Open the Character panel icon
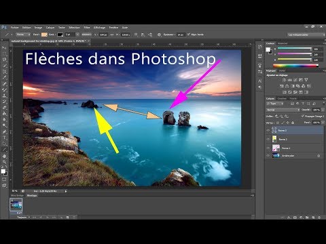Image resolution: width=326 pixels, height=244 pixels. [260, 81]
